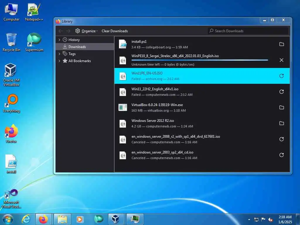The image size is (300, 225).
Task: Switch to VirtualBox in taskbar
Action: 115,219
